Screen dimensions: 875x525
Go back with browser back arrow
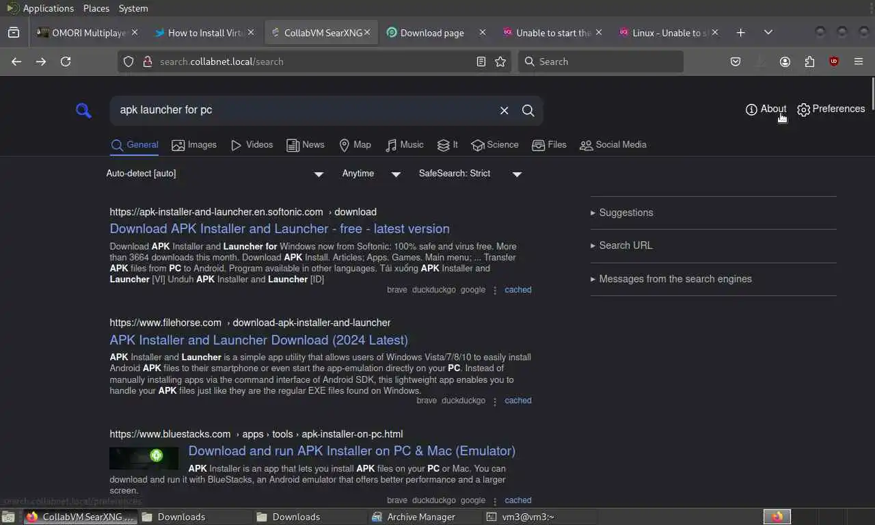click(x=16, y=62)
